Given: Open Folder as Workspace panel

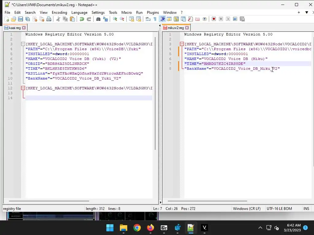Looking at the screenshot, I should point(197,19).
